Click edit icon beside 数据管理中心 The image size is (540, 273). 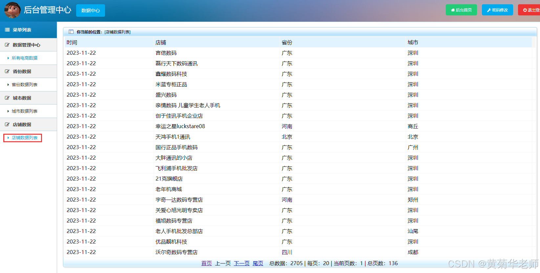tap(7, 45)
